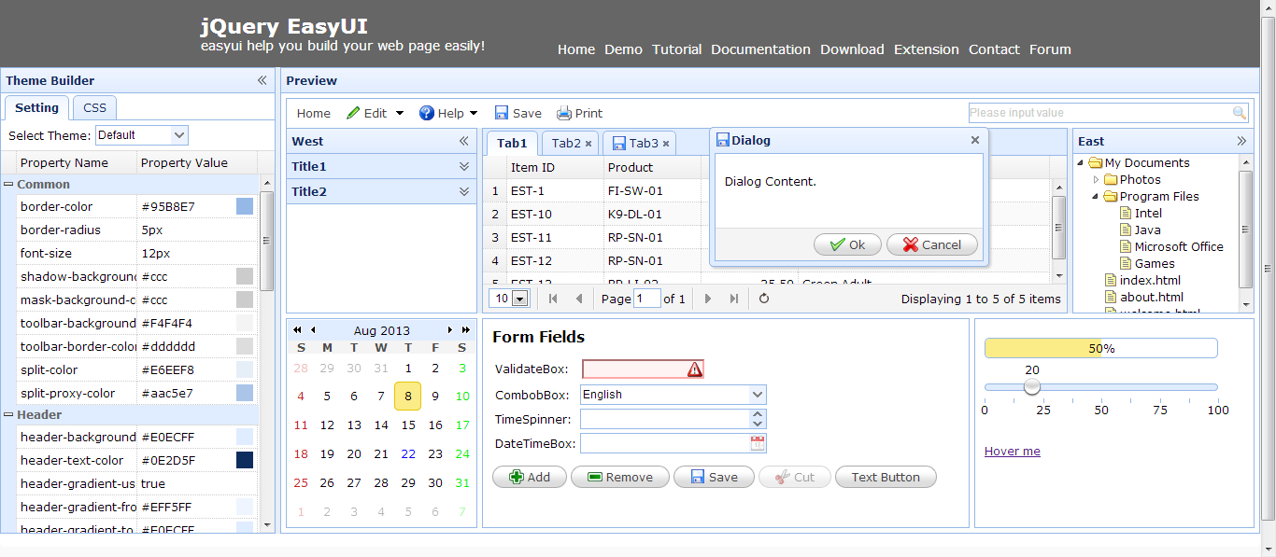Image resolution: width=1276 pixels, height=557 pixels.
Task: Close the Tab2 tab
Action: pyautogui.click(x=588, y=144)
